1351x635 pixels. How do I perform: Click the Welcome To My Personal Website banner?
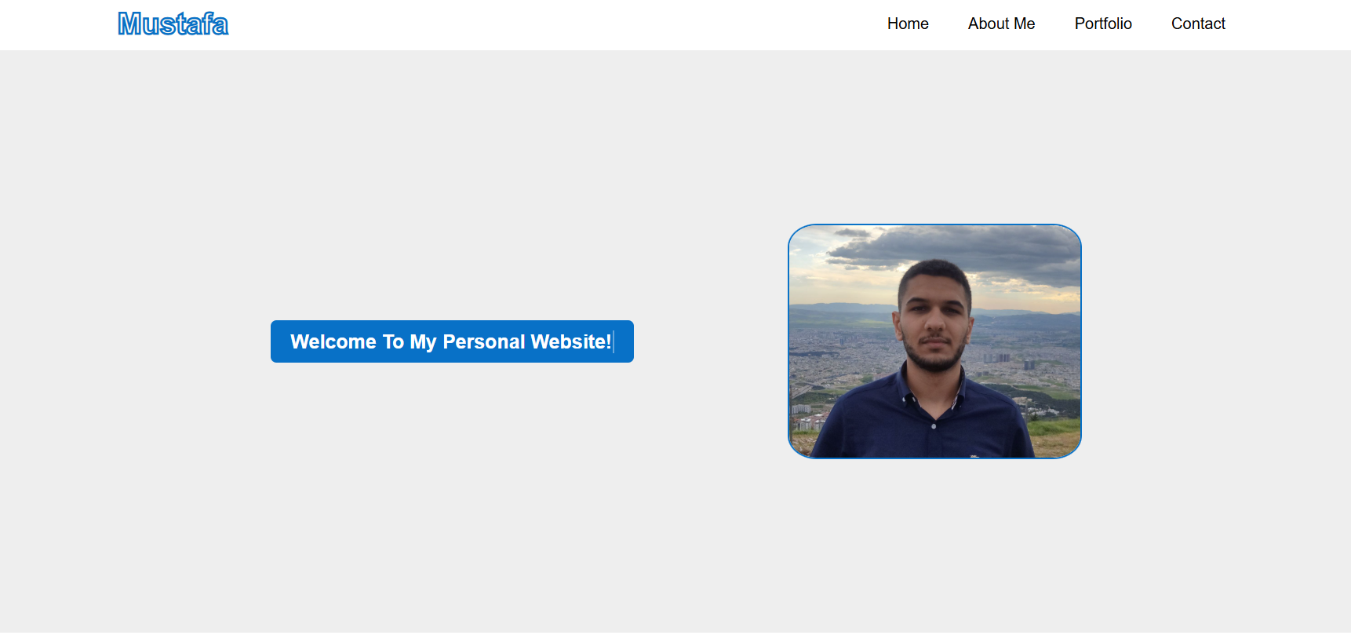452,341
